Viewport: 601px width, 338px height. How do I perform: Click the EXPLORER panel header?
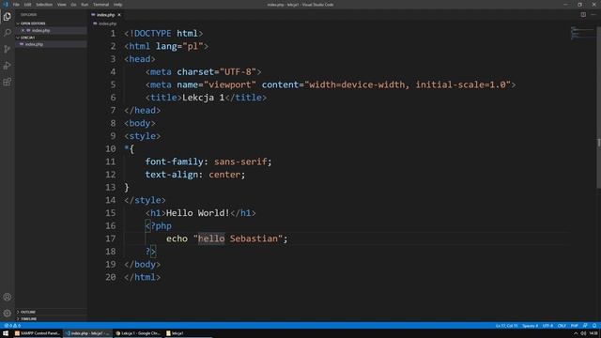[x=29, y=15]
